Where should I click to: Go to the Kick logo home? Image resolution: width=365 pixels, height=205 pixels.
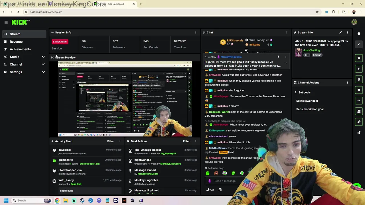pyautogui.click(x=21, y=22)
